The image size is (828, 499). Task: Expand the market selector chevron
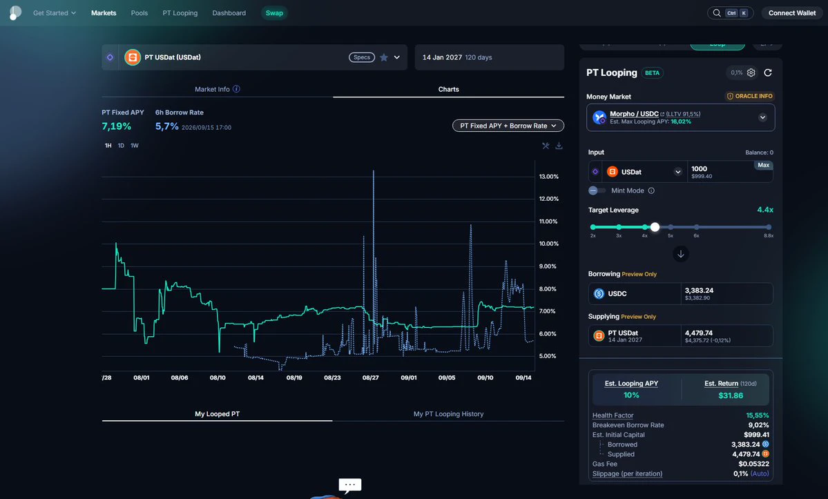click(x=396, y=57)
